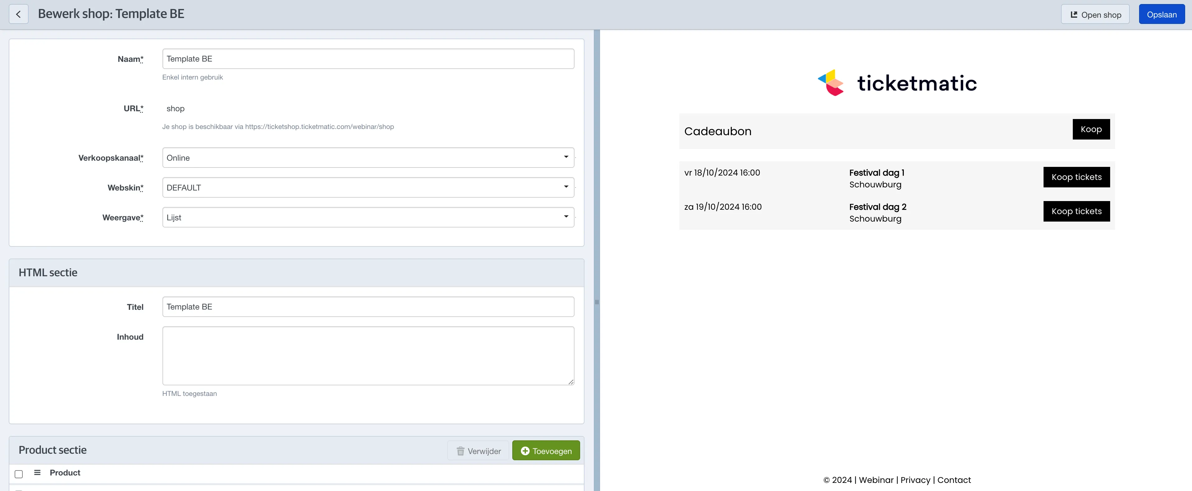Viewport: 1192px width, 491px height.
Task: Click the ticketmatic logo in the preview
Action: coord(897,83)
